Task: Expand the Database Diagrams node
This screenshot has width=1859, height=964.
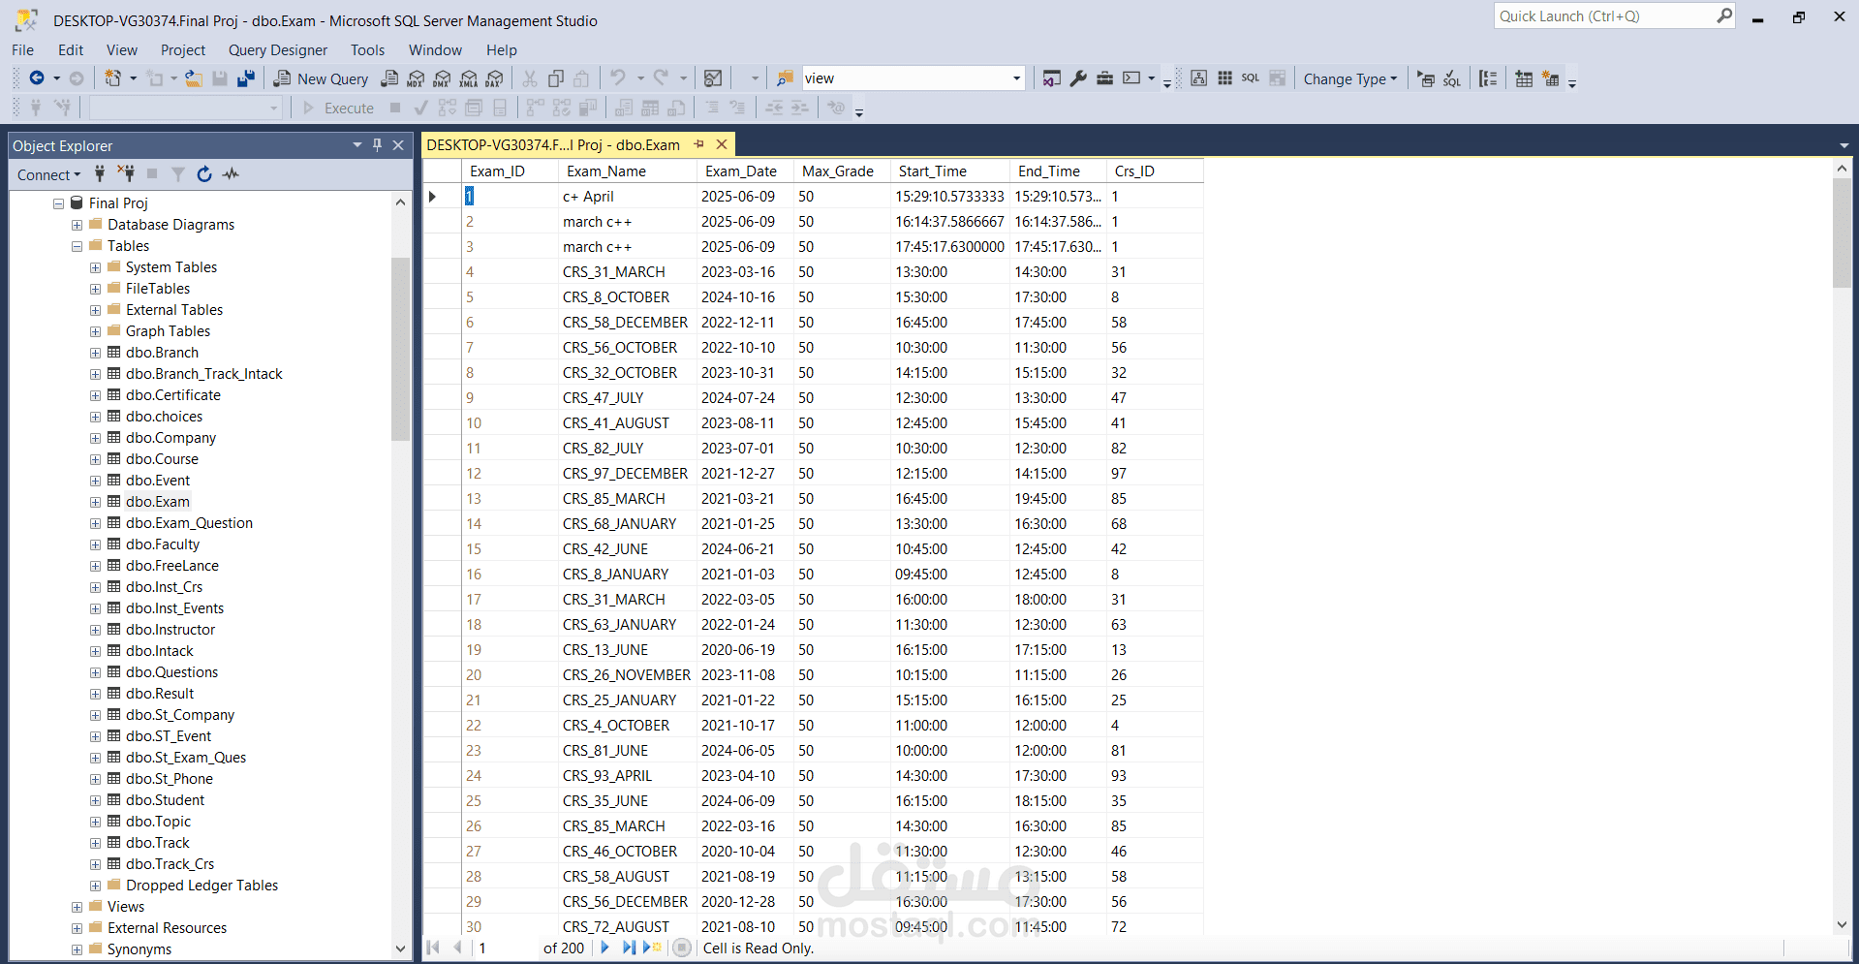Action: (77, 225)
